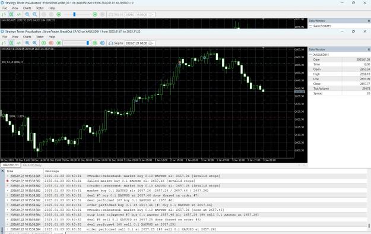The width and height of the screenshot is (371, 234).
Task: Select the XAUUSD,H1 chart tab
Action: (x=11, y=165)
